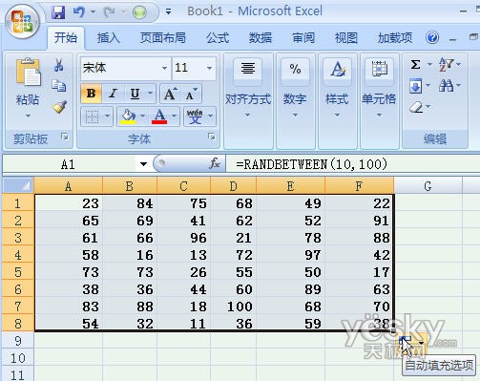
Task: Go to the 数据 tab
Action: (261, 38)
